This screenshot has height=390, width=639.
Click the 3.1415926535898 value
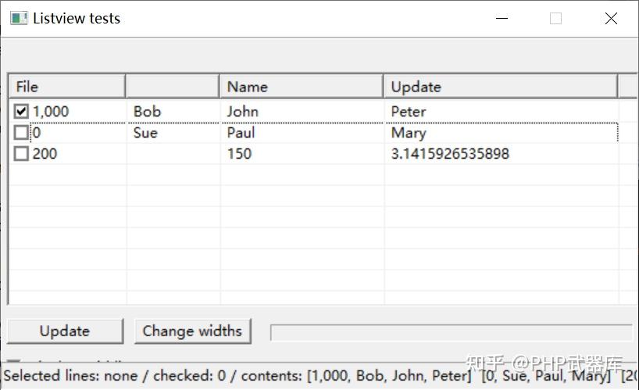coord(450,154)
